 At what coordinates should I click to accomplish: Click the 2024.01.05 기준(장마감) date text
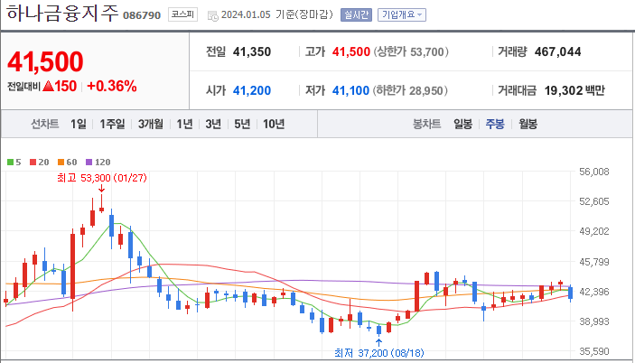coord(277,15)
